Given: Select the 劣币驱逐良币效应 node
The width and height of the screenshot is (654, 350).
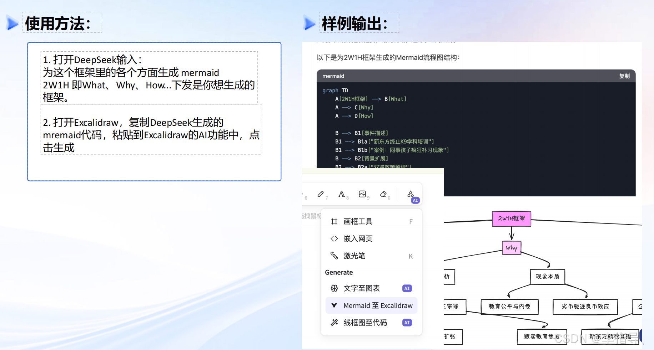Looking at the screenshot, I should pos(585,307).
